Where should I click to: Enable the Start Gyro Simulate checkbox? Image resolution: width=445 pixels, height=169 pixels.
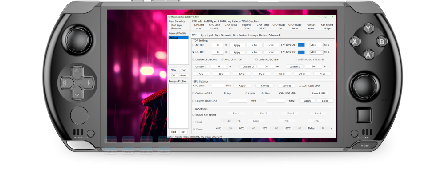pyautogui.click(x=169, y=27)
